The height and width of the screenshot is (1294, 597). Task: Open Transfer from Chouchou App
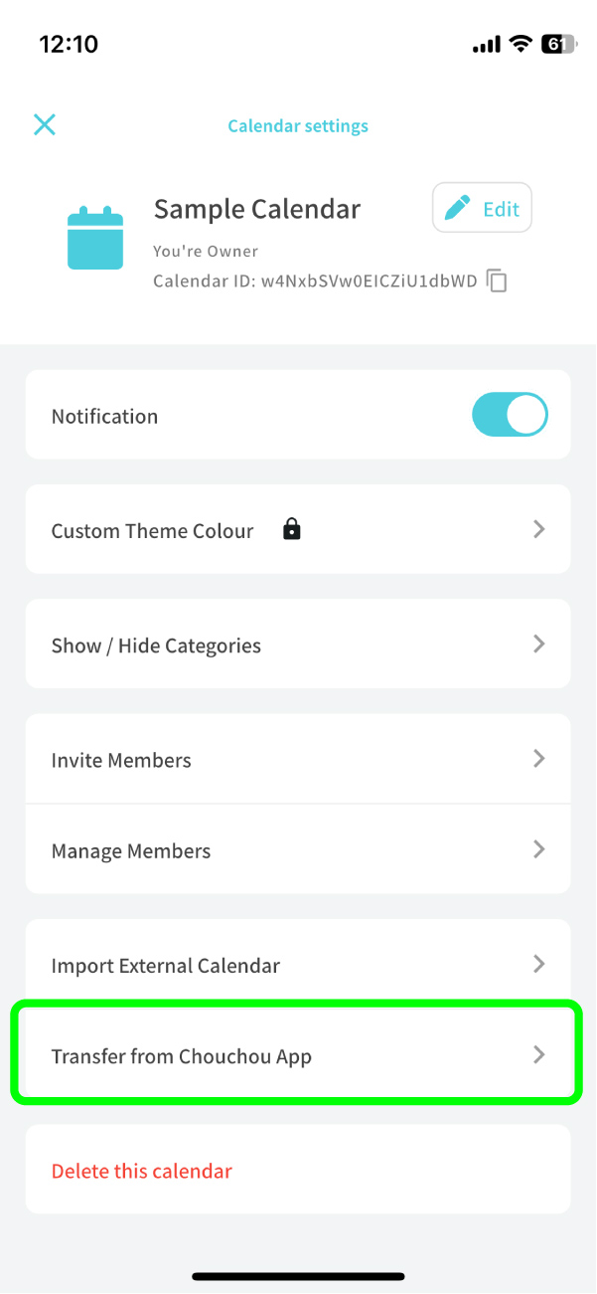pyautogui.click(x=182, y=1056)
